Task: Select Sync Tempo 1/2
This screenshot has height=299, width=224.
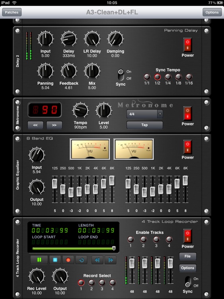Action: coord(158,77)
